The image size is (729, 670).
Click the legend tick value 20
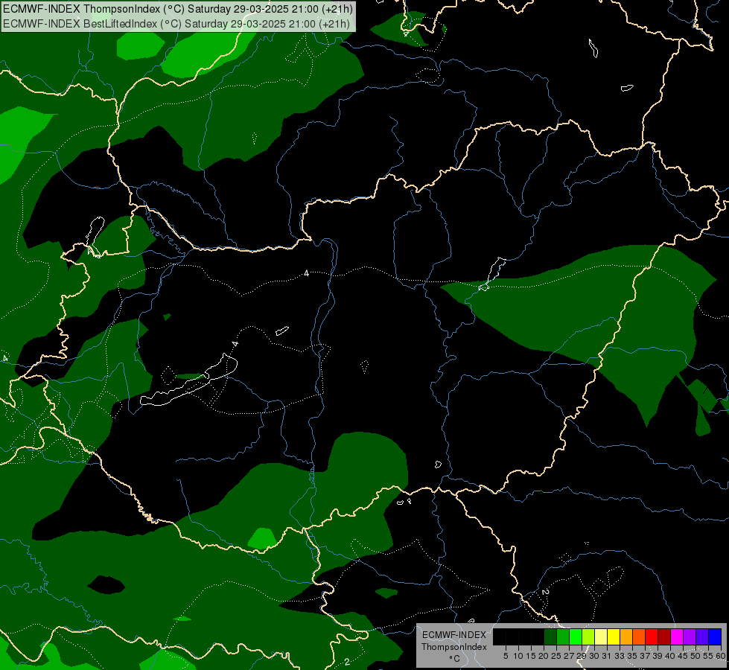pos(544,656)
